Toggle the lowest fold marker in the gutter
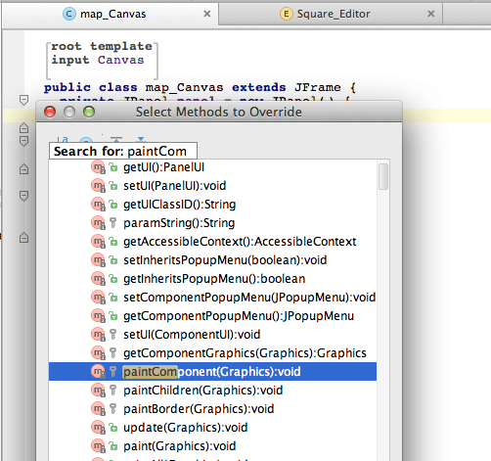Screen dimensions: 491x461 (x=23, y=237)
